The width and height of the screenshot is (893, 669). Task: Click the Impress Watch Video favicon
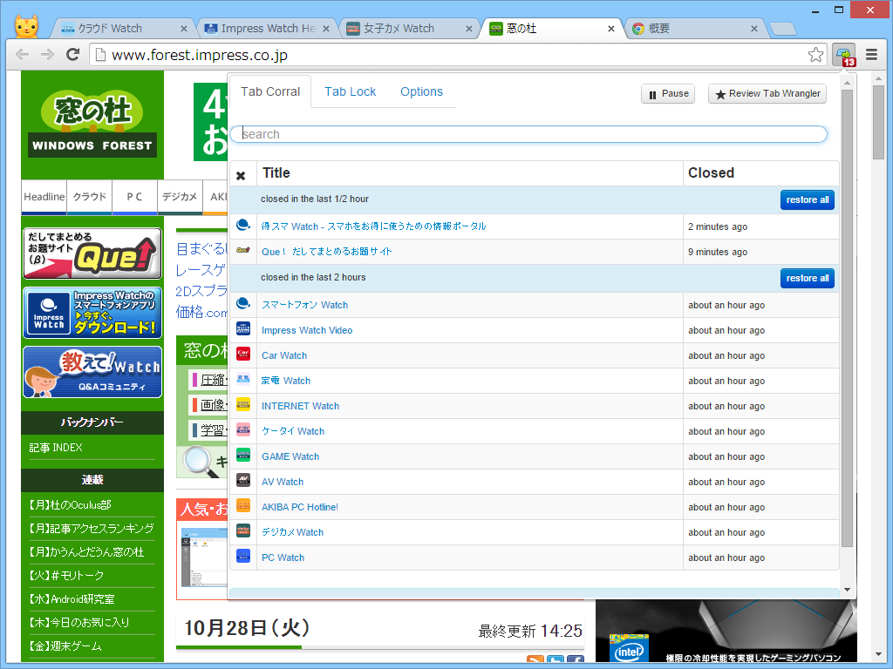tap(243, 328)
